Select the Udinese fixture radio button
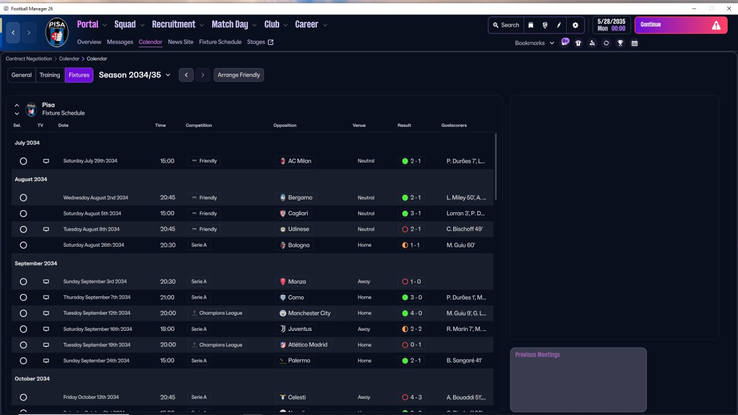Viewport: 738px width, 415px height. (24, 229)
